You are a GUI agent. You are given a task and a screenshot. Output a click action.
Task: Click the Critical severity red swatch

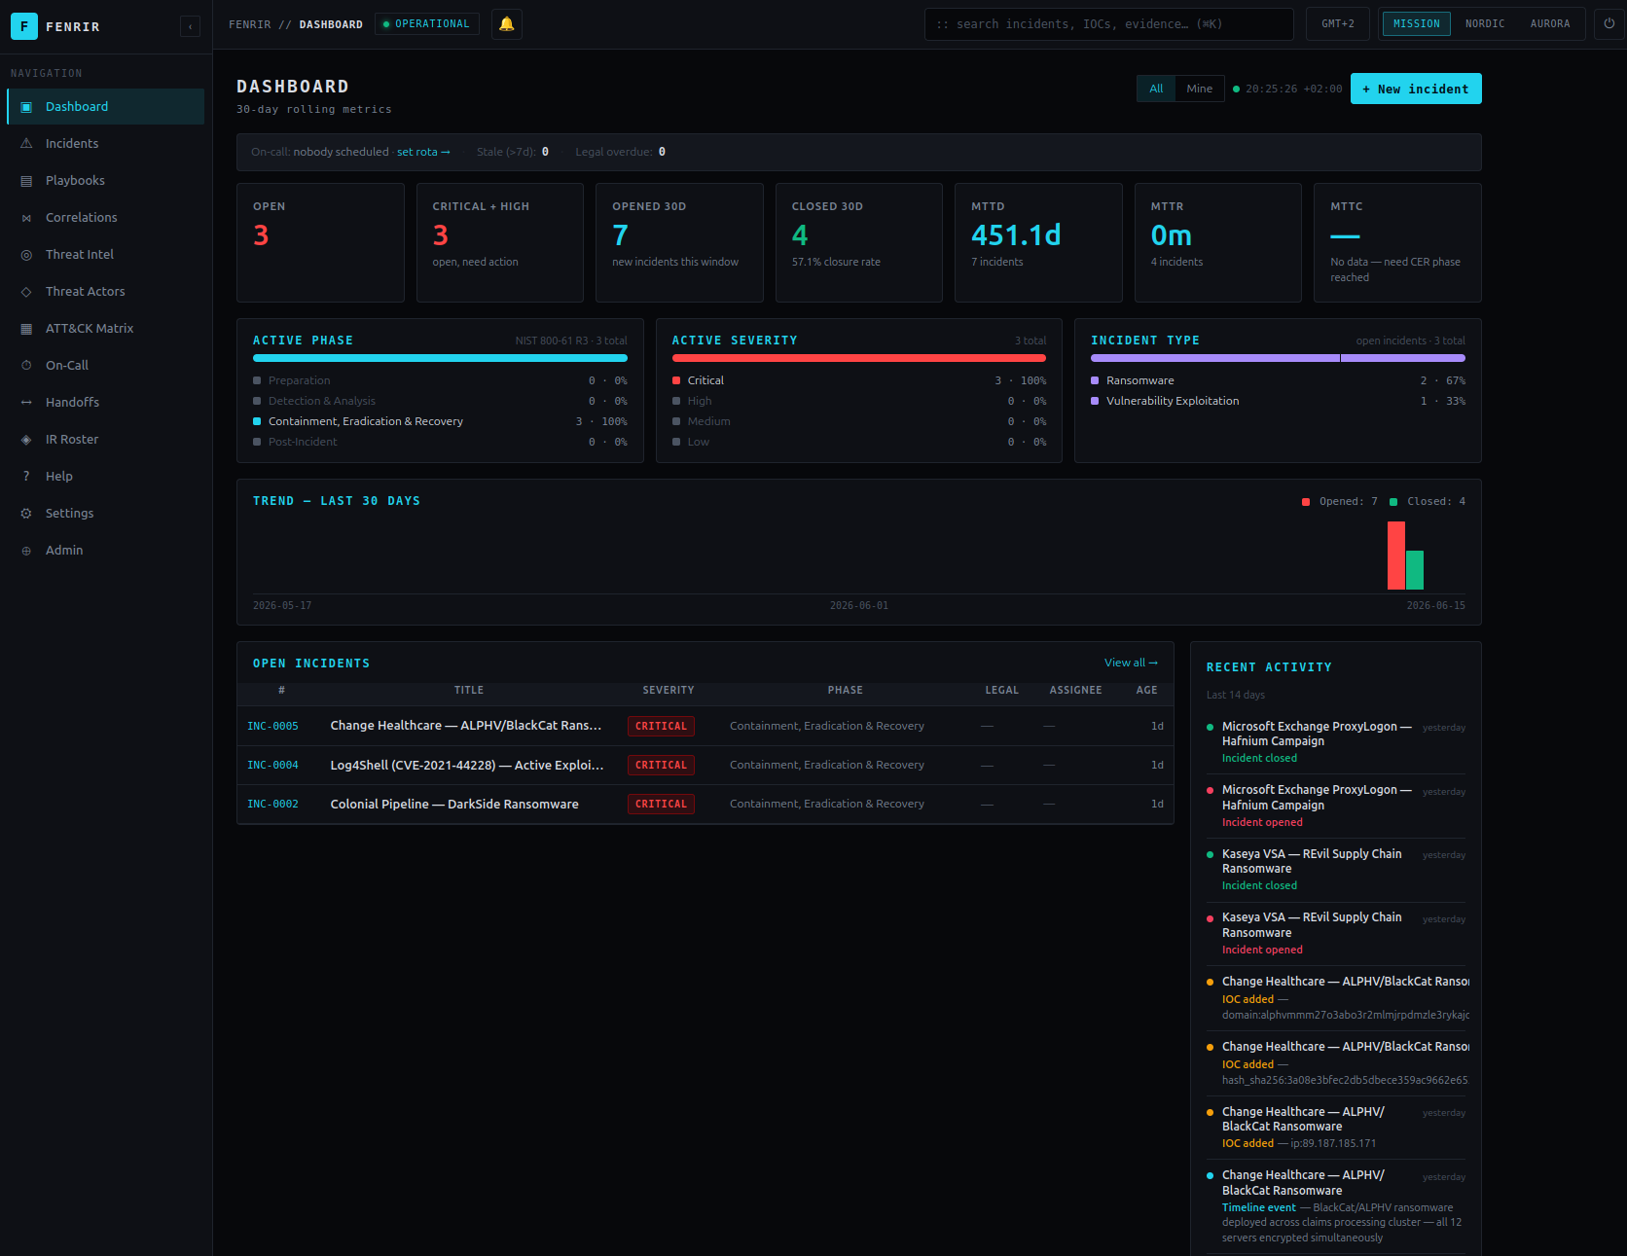pyautogui.click(x=676, y=380)
